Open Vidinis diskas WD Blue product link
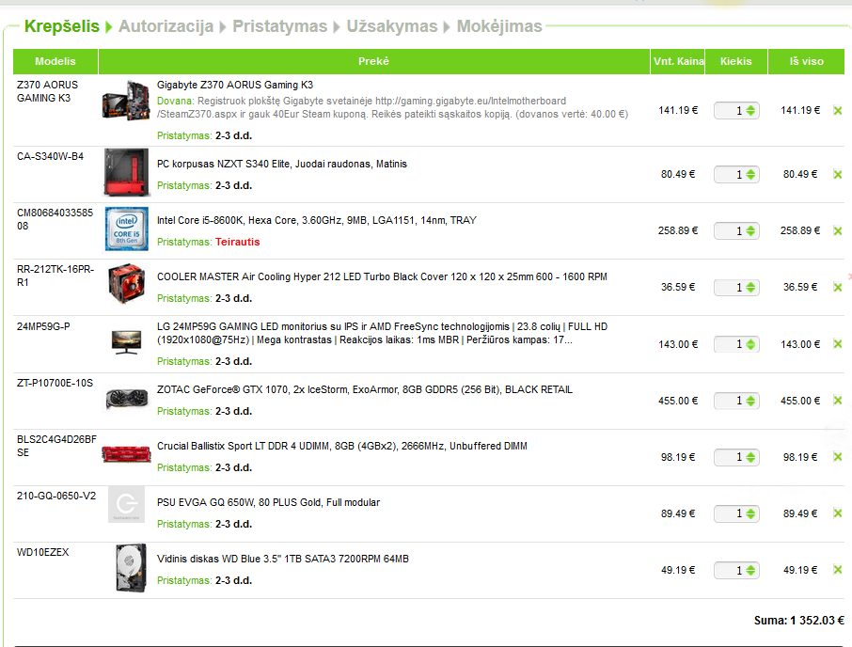The height and width of the screenshot is (647, 852). click(282, 560)
